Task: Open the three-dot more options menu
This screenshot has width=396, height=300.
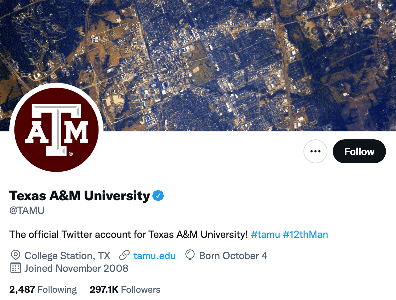Action: [x=315, y=151]
